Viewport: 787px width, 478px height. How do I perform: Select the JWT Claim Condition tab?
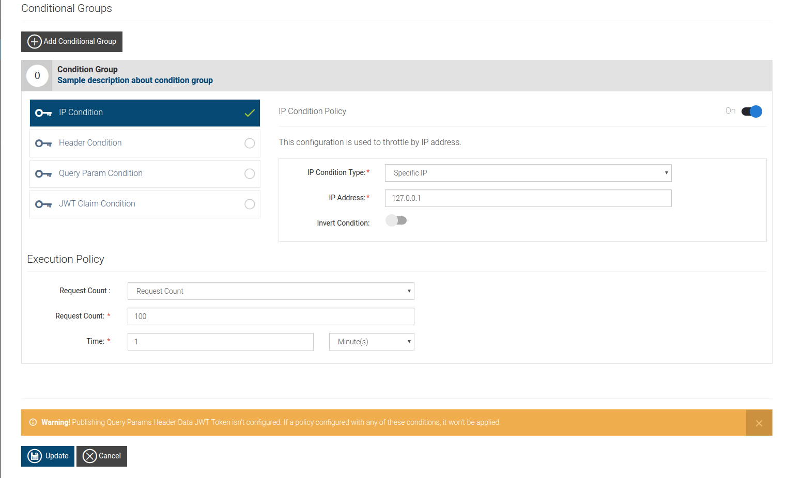click(x=145, y=204)
